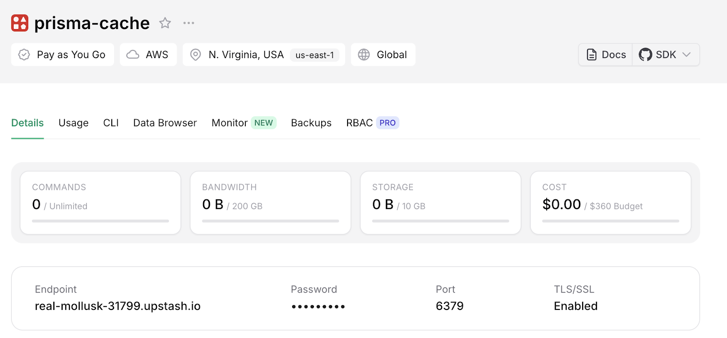Go to the Data Browser tab
The height and width of the screenshot is (338, 727).
[x=165, y=123]
